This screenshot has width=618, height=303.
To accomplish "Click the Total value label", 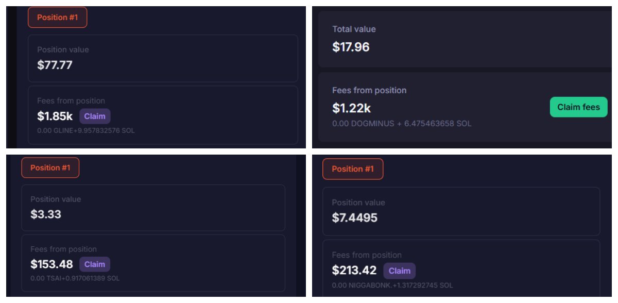I will [x=354, y=29].
